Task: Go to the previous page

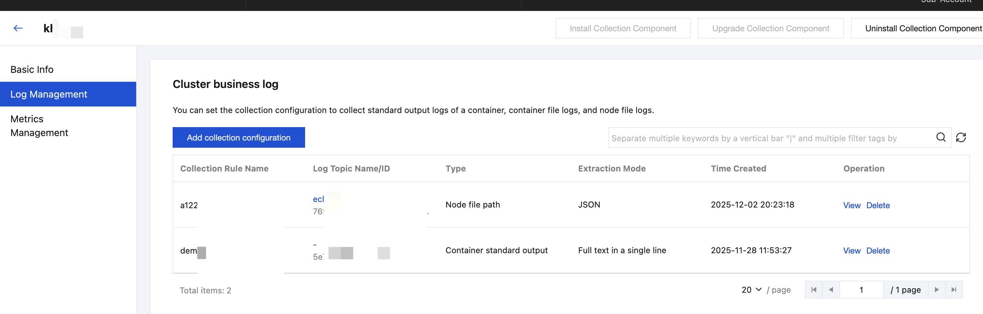Action: tap(831, 290)
